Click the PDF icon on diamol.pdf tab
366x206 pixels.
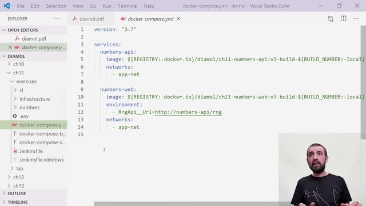coord(75,19)
